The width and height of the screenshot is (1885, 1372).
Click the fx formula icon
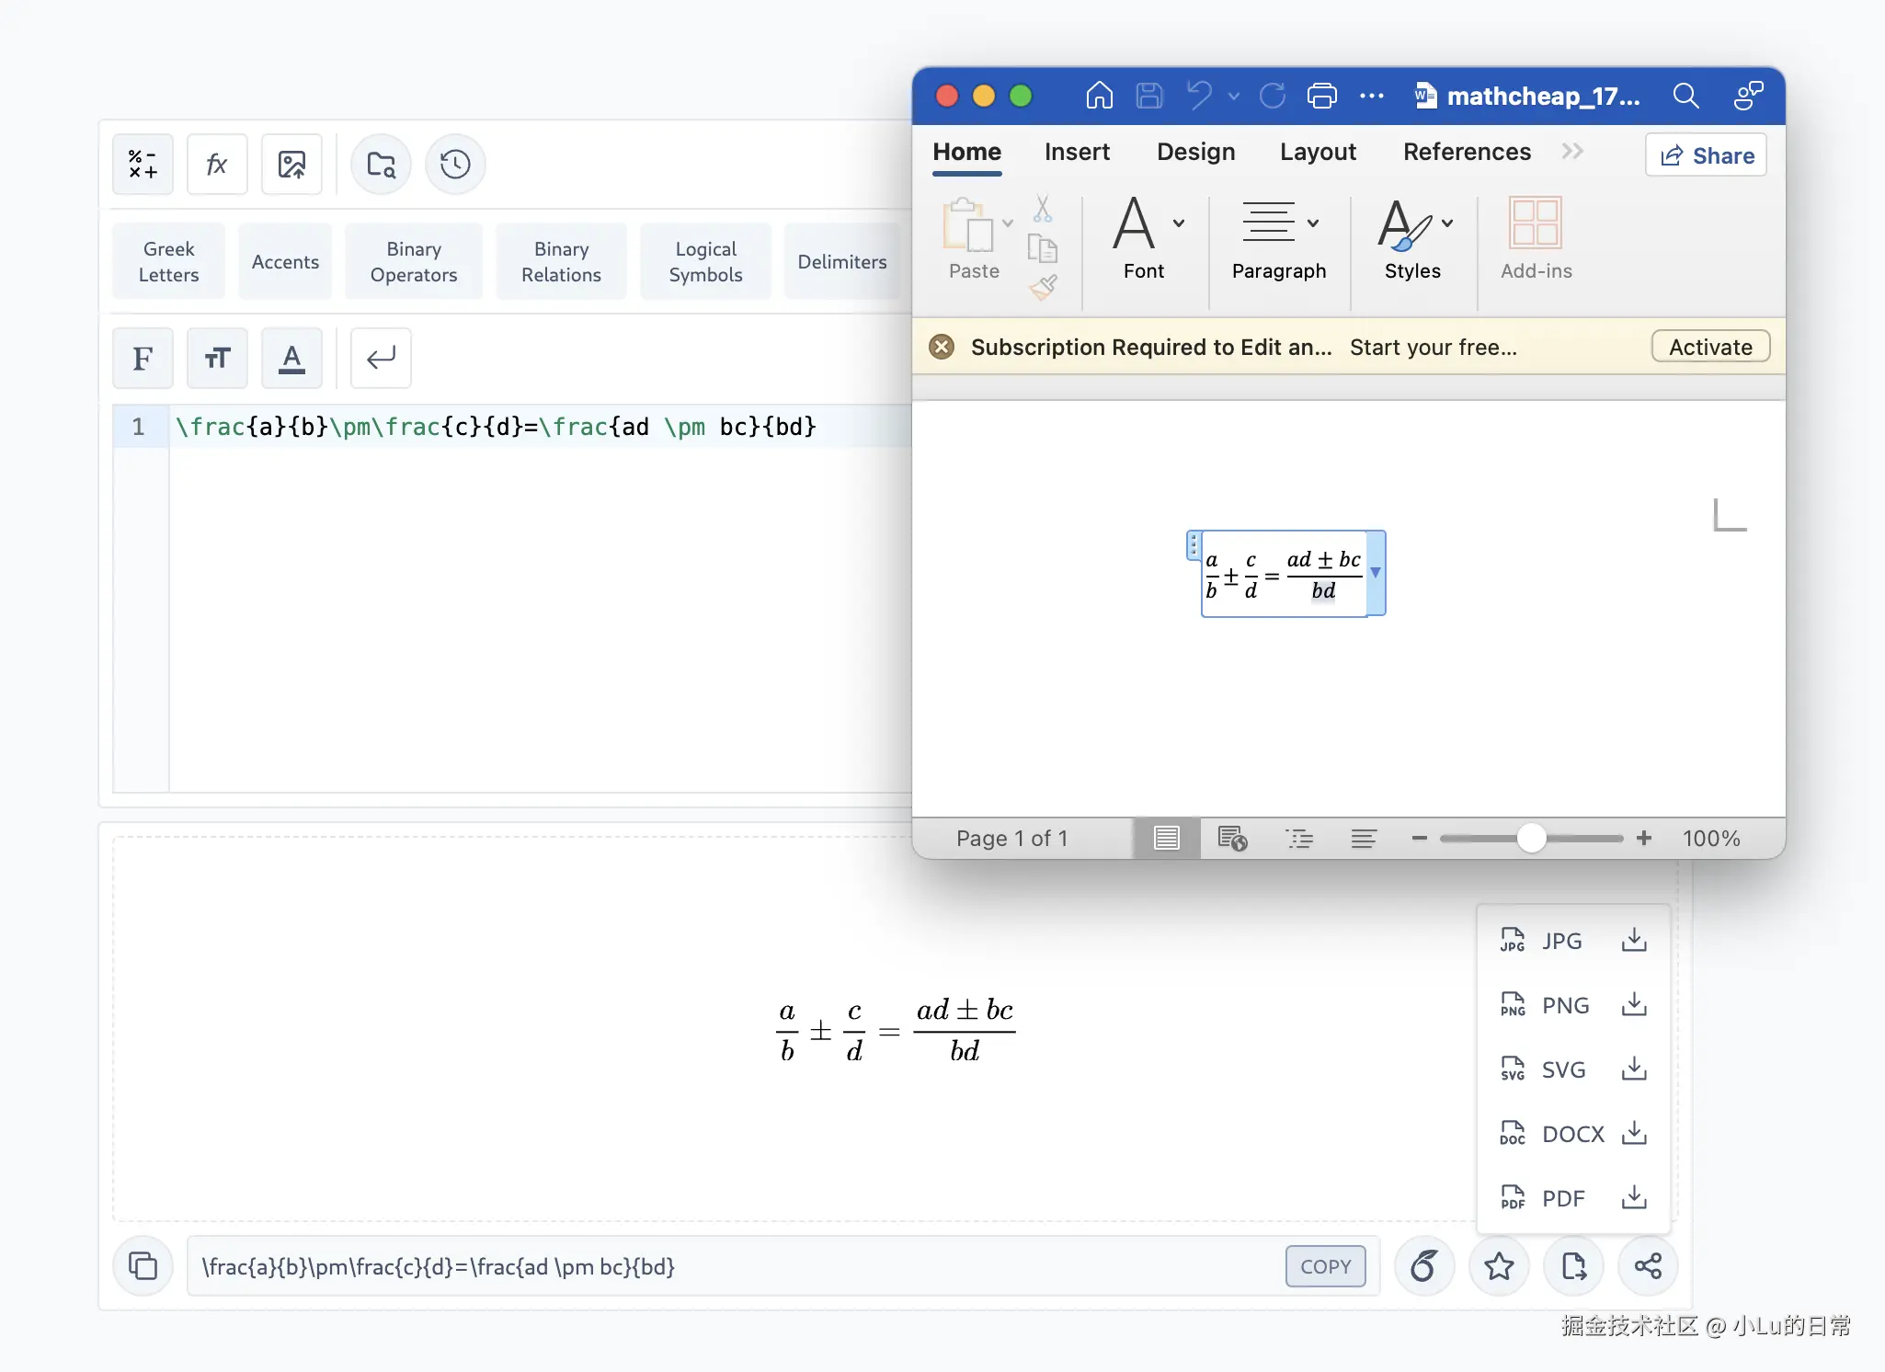coord(217,165)
